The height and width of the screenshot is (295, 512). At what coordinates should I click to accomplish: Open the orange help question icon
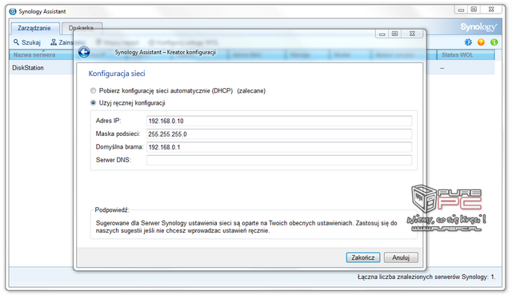coord(481,42)
